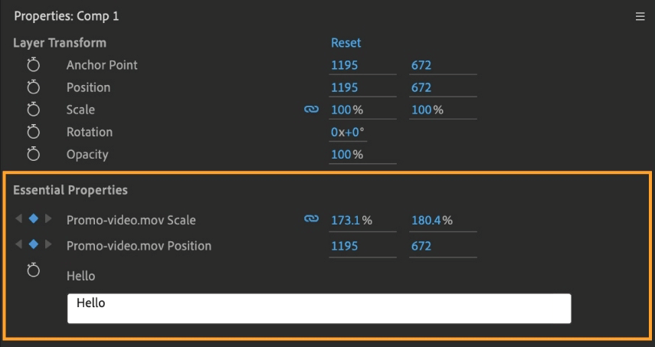Toggle keyframe diamond for Promo-video.mov Scale
The height and width of the screenshot is (347, 655).
(33, 220)
